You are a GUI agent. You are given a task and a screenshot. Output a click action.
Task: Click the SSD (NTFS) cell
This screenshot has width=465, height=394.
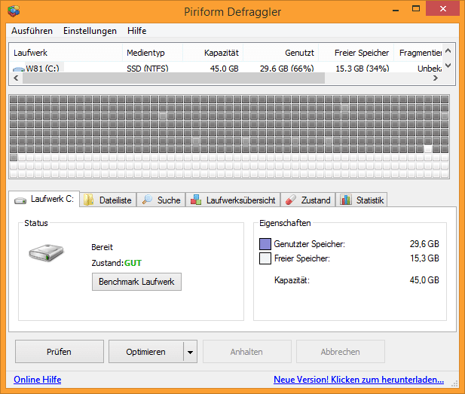coord(148,69)
